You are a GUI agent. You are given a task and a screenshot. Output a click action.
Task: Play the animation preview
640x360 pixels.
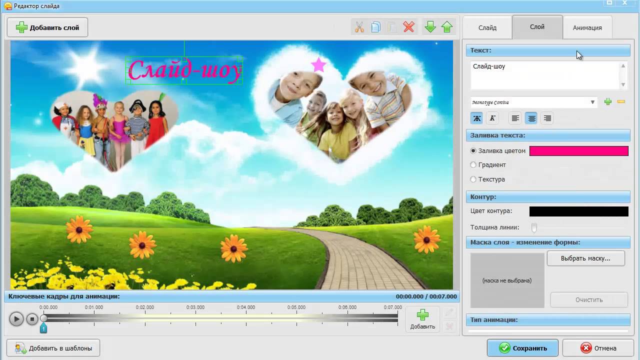pos(16,318)
